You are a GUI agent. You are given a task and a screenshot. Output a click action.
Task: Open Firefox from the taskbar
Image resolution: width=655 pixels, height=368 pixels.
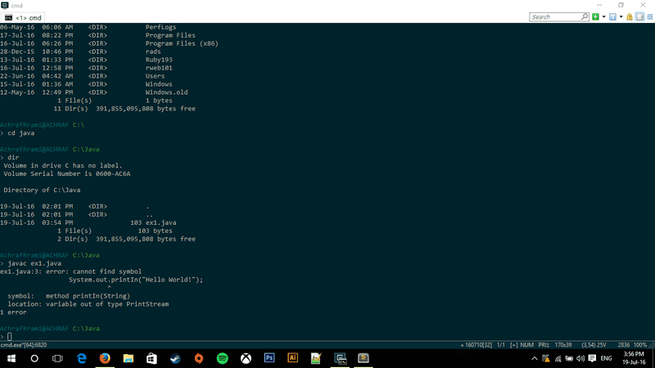pyautogui.click(x=105, y=358)
